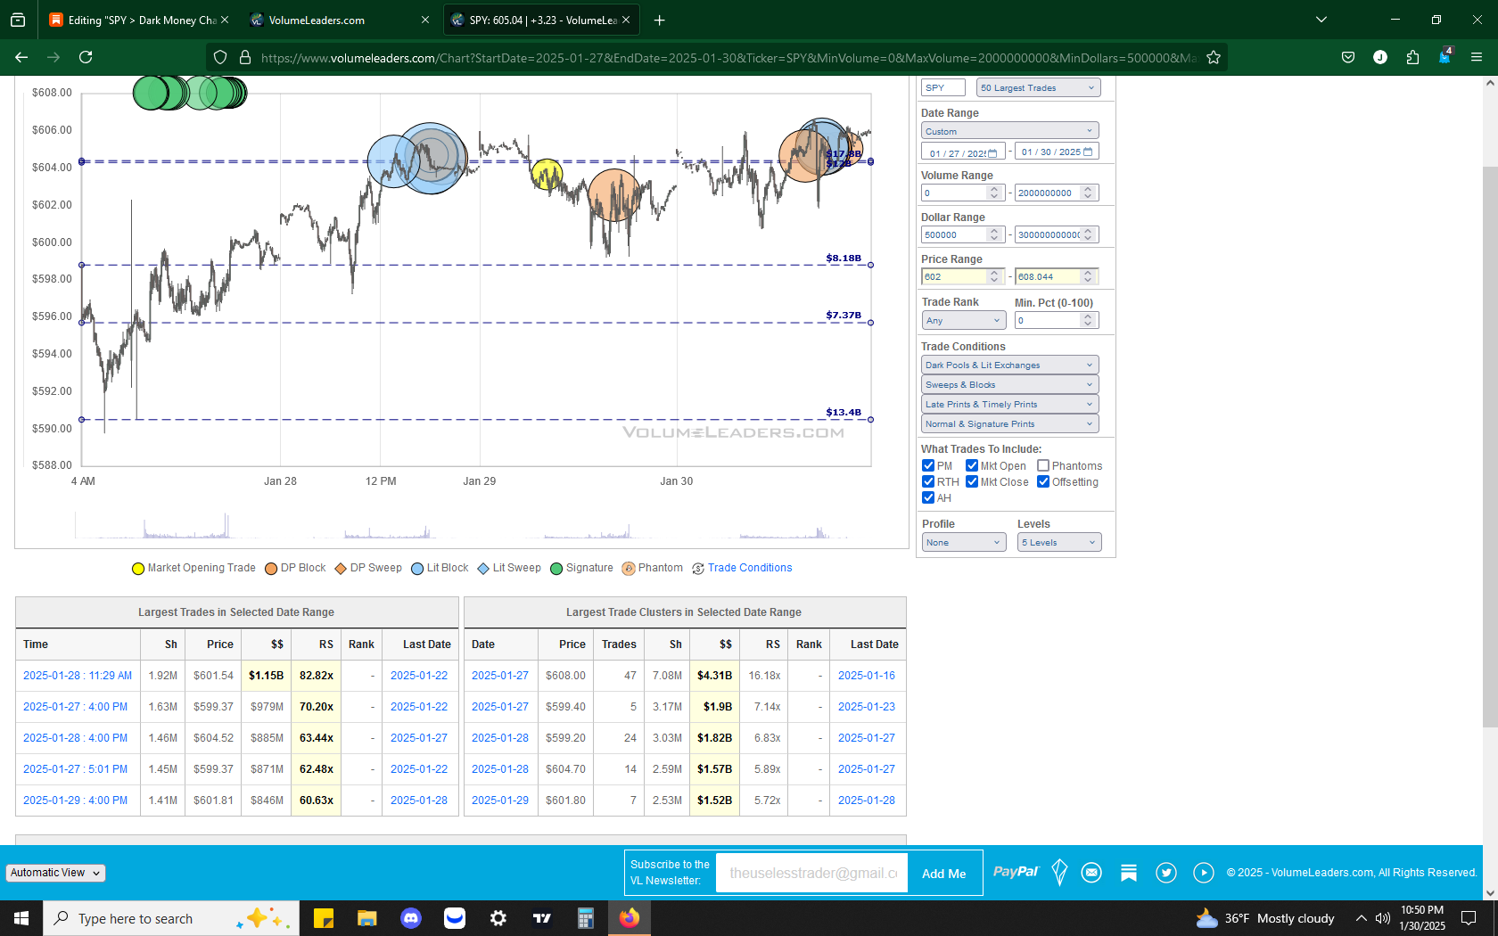
Task: Click the DP Block legend swatch
Action: pos(271,569)
